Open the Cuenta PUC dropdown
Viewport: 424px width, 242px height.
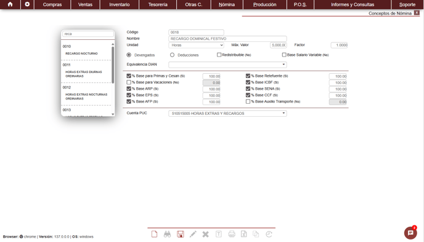227,114
